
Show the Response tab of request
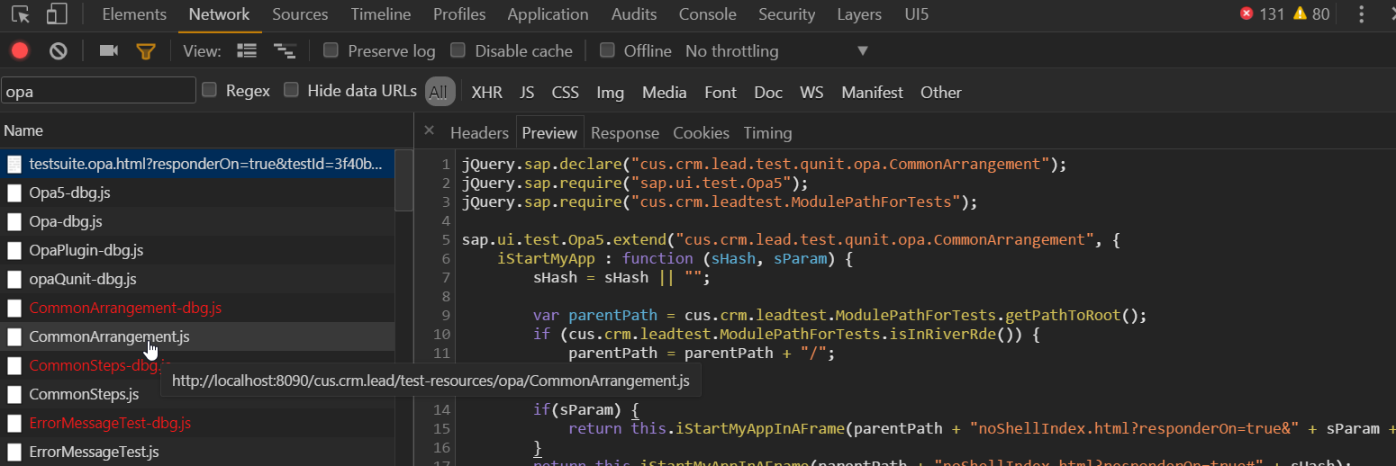[x=625, y=132]
